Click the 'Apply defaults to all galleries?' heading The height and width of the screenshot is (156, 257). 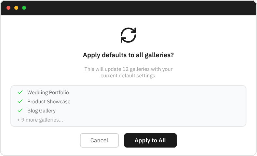[128, 55]
